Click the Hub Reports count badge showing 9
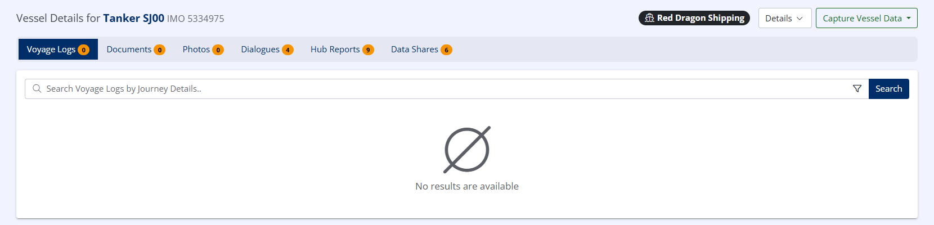This screenshot has width=934, height=225. [x=368, y=50]
